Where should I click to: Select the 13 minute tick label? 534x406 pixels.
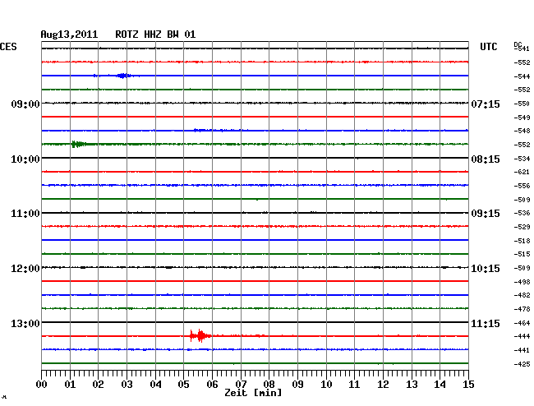coord(412,385)
